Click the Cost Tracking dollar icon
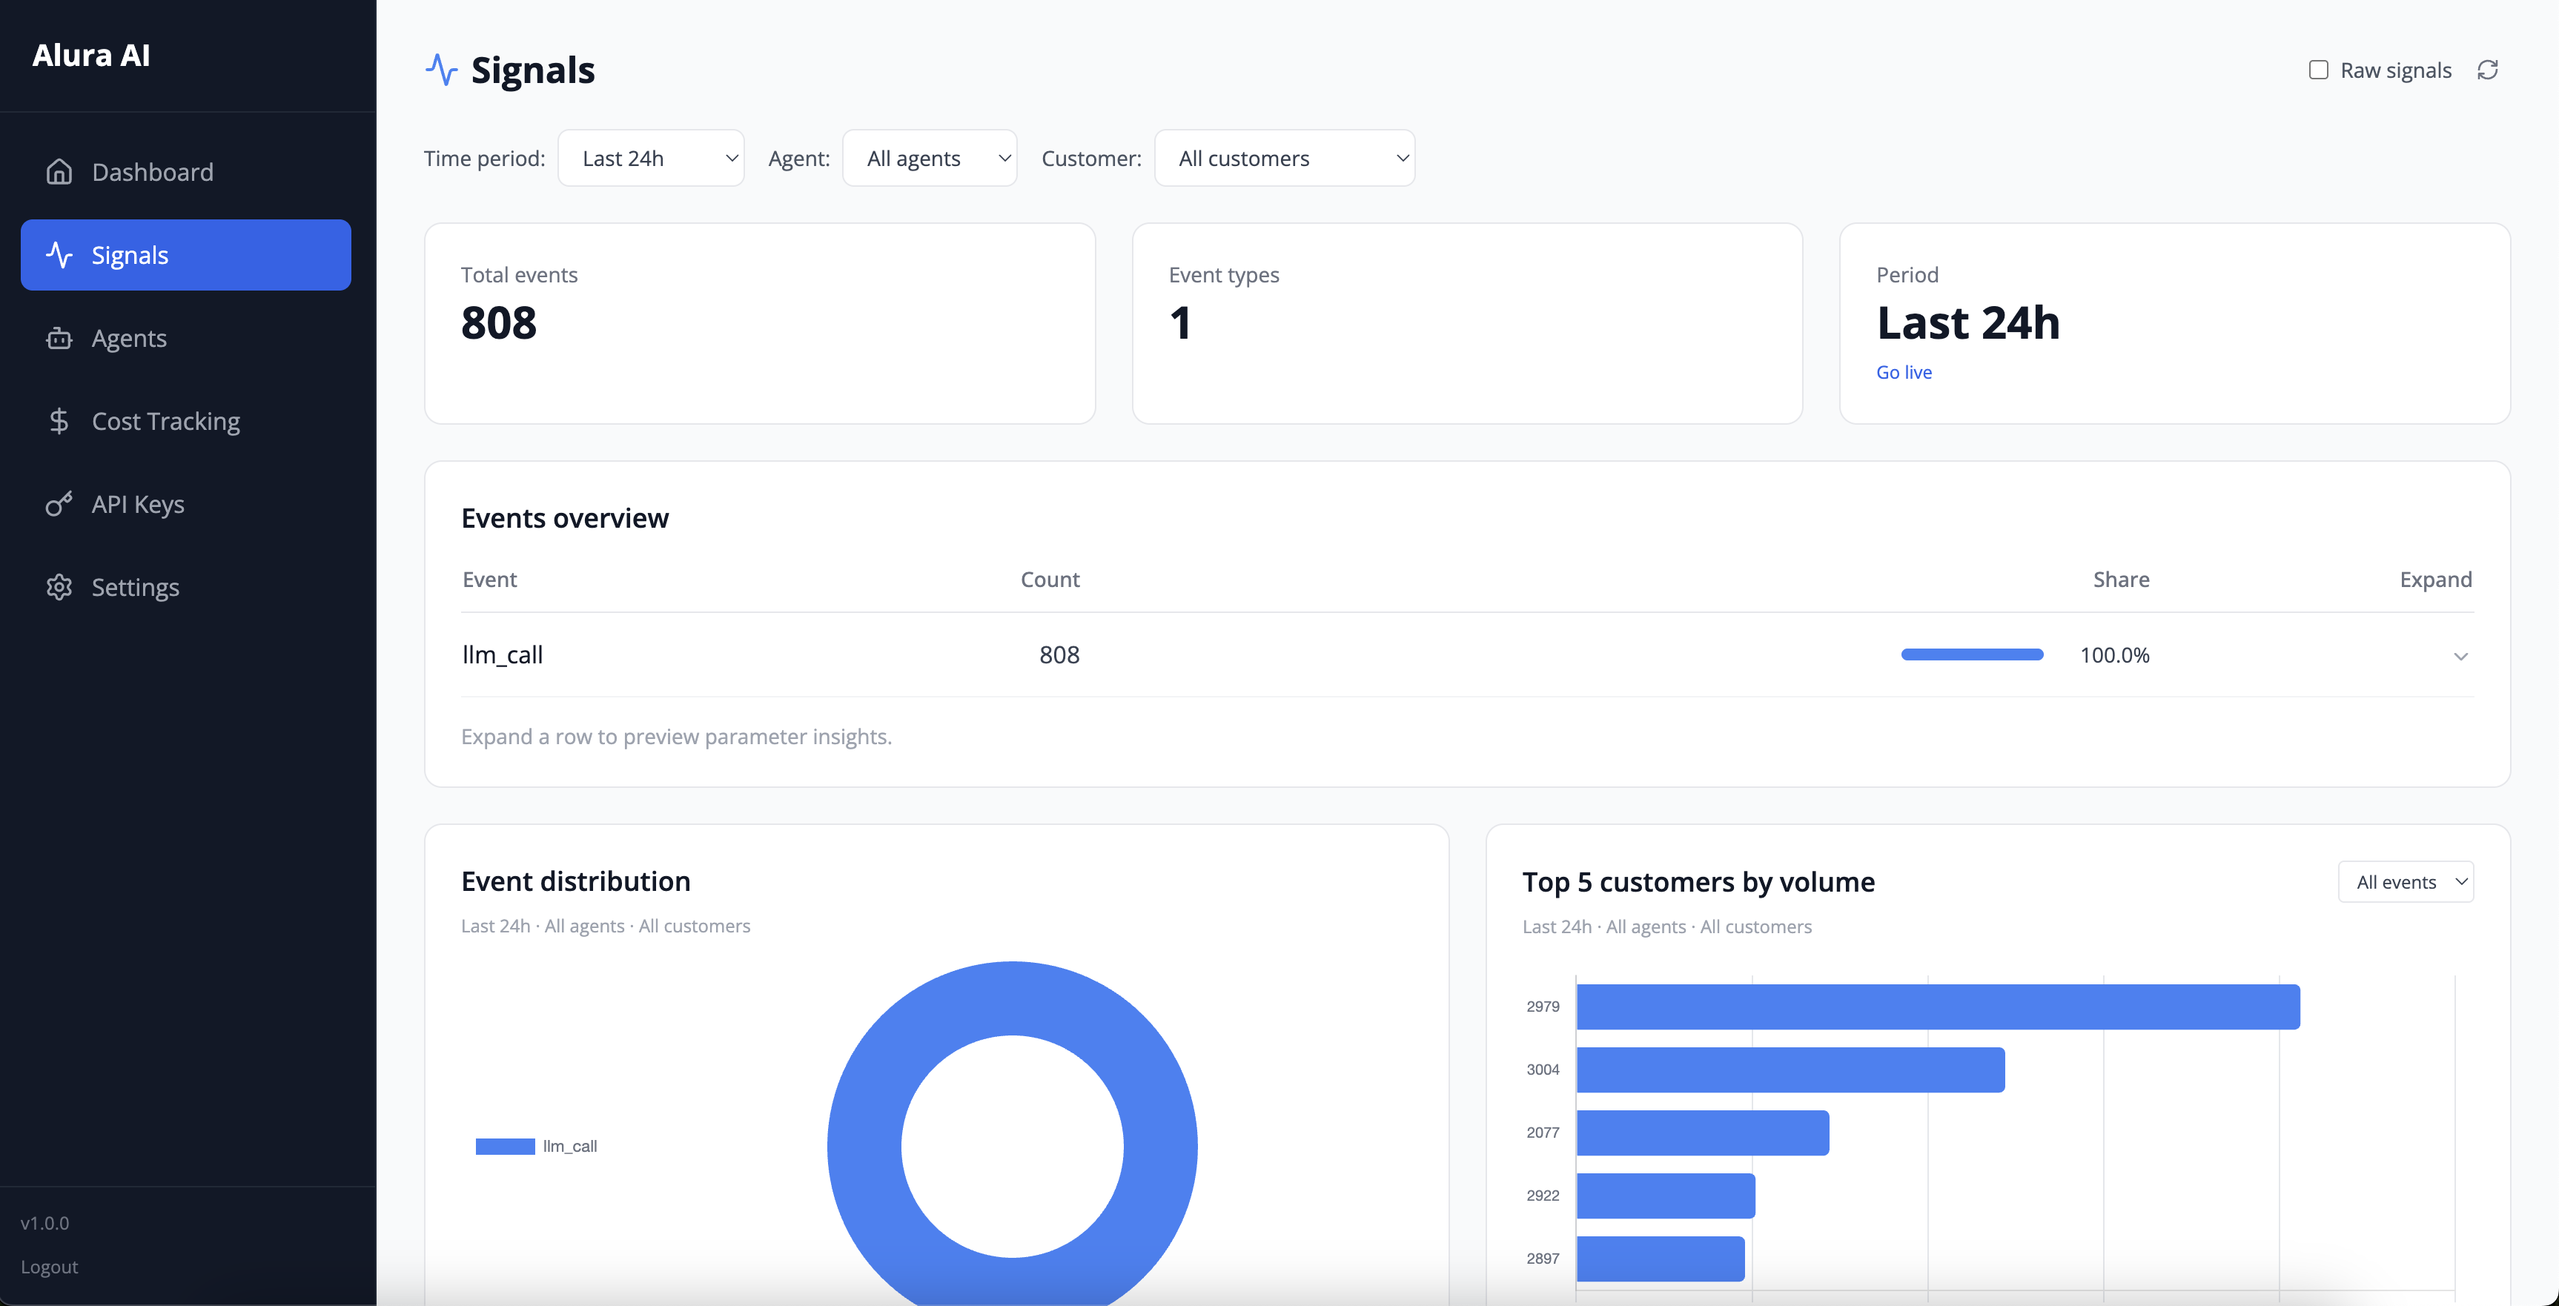Image resolution: width=2559 pixels, height=1306 pixels. pyautogui.click(x=59, y=421)
